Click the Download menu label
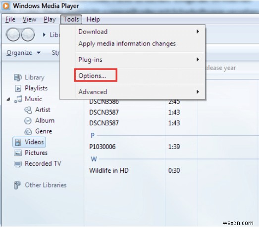This screenshot has width=259, height=228. [x=93, y=32]
